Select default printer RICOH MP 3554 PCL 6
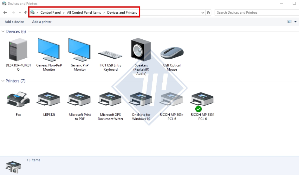This screenshot has width=299, height=175. point(202,100)
